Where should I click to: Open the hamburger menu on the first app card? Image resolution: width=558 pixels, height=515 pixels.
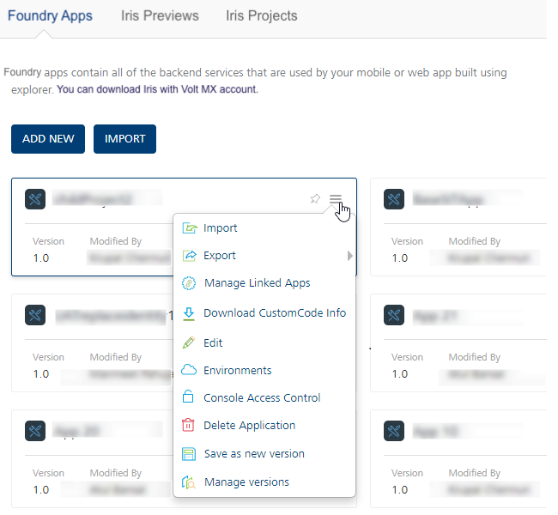pos(336,199)
